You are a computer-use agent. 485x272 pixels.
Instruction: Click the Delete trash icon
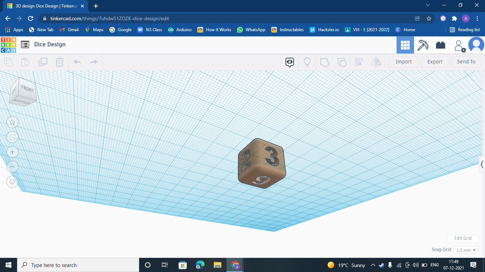tap(59, 62)
